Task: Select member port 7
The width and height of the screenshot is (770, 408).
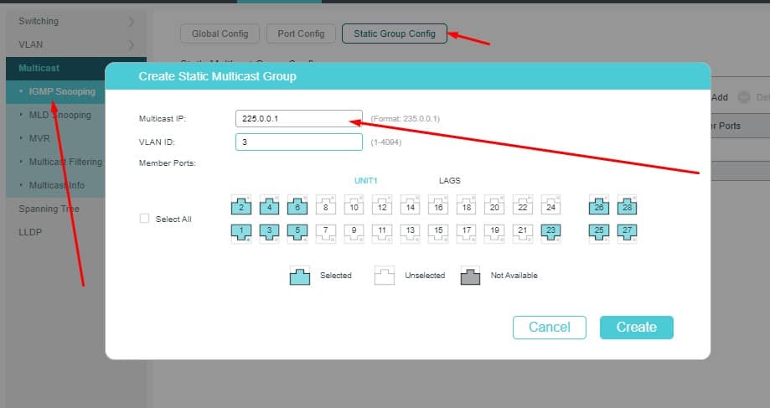Action: (326, 233)
